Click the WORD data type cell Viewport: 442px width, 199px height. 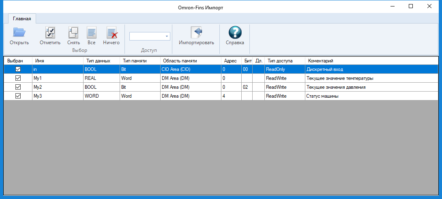click(101, 96)
